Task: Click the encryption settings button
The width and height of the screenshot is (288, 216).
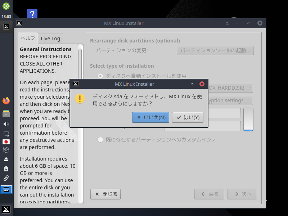Action: coord(230,100)
